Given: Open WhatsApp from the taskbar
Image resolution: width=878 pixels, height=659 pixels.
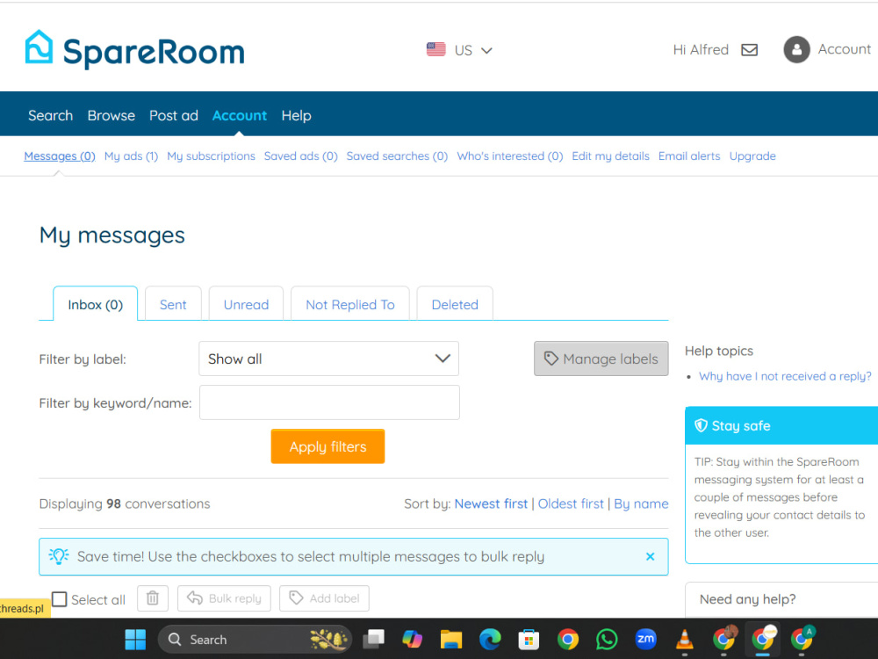Looking at the screenshot, I should [x=607, y=640].
